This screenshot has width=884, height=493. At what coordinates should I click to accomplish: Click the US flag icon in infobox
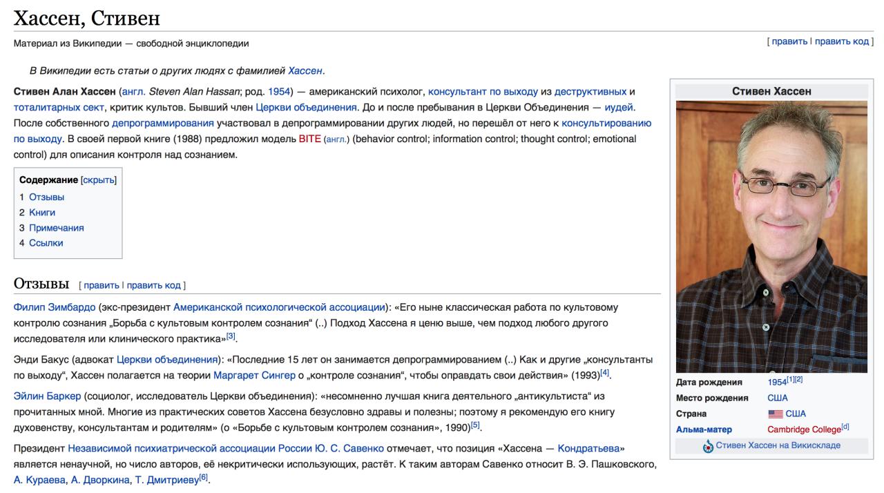[775, 414]
